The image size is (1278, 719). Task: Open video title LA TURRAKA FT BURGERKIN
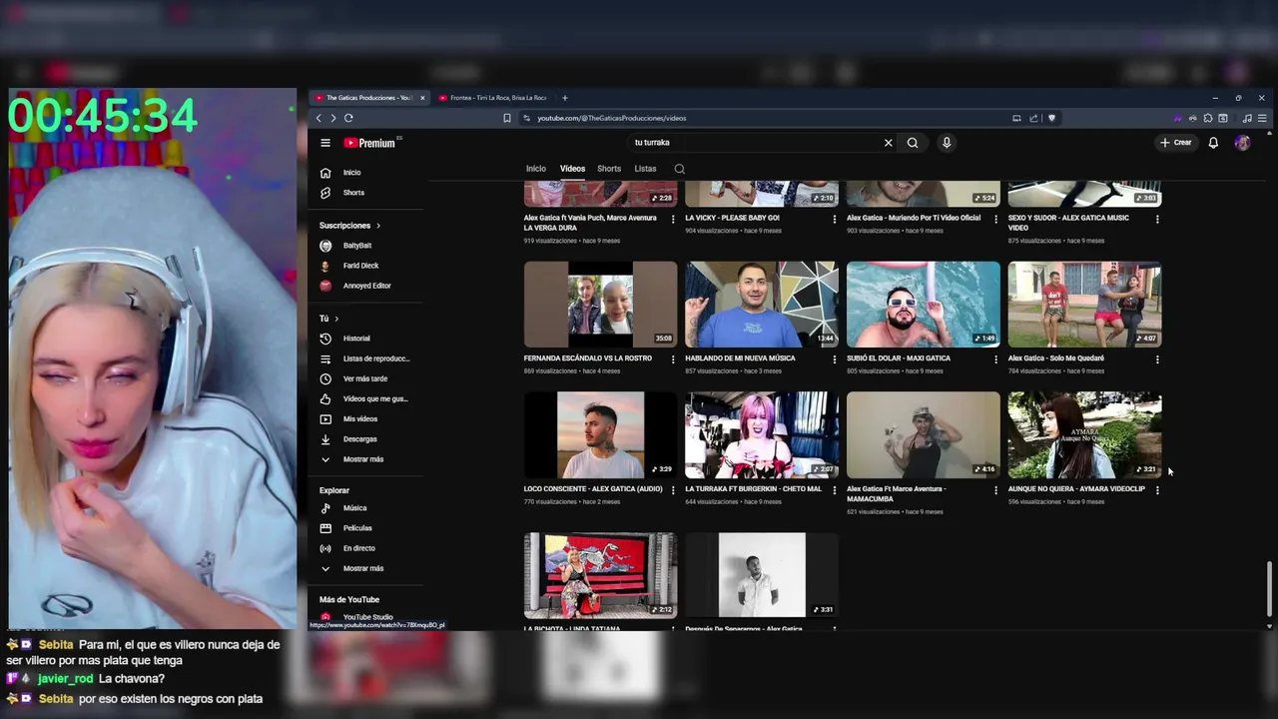753,489
